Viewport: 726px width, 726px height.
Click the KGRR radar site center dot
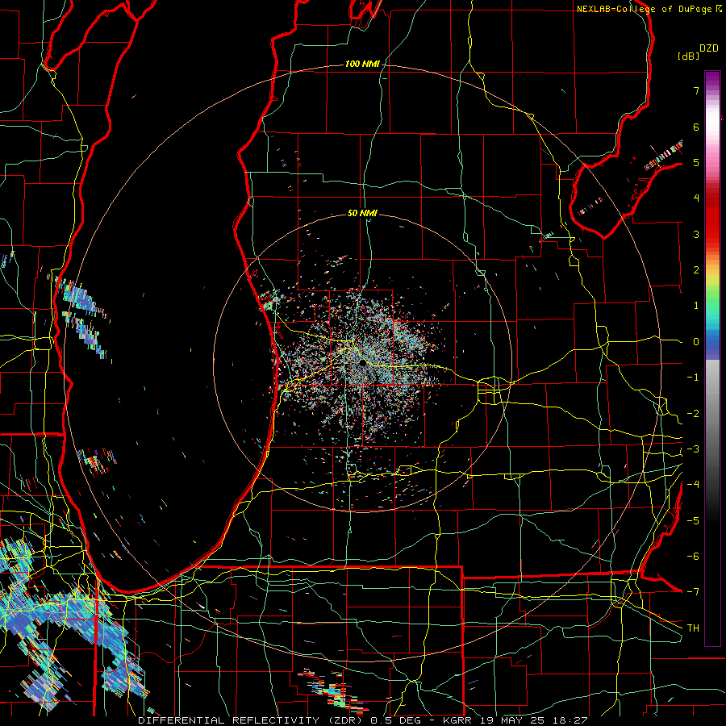362,364
